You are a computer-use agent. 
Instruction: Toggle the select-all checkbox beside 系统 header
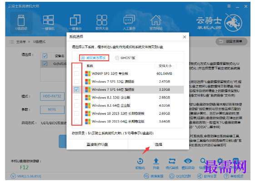click(x=76, y=66)
